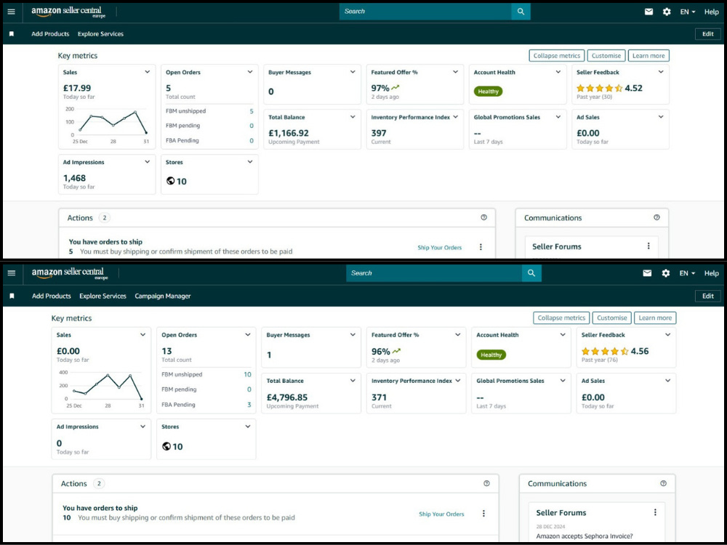Open Explore Services in the upper dashboard

click(x=100, y=34)
